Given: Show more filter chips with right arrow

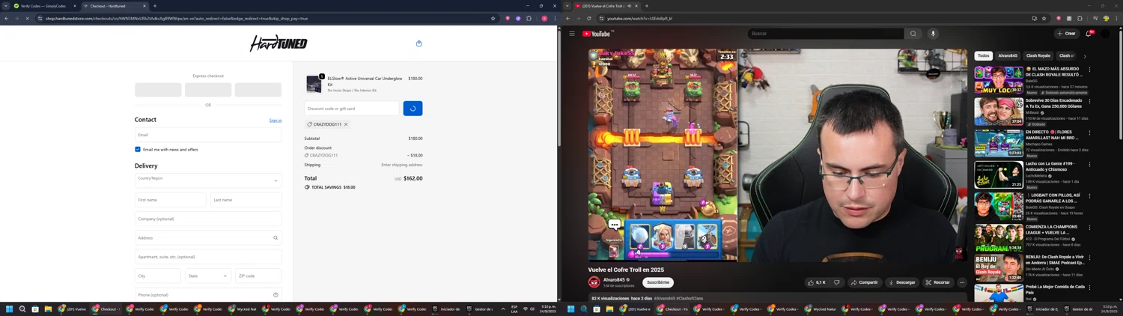Looking at the screenshot, I should 1085,56.
